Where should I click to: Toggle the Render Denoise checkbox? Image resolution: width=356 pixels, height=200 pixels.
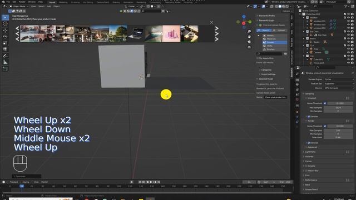[309, 143]
